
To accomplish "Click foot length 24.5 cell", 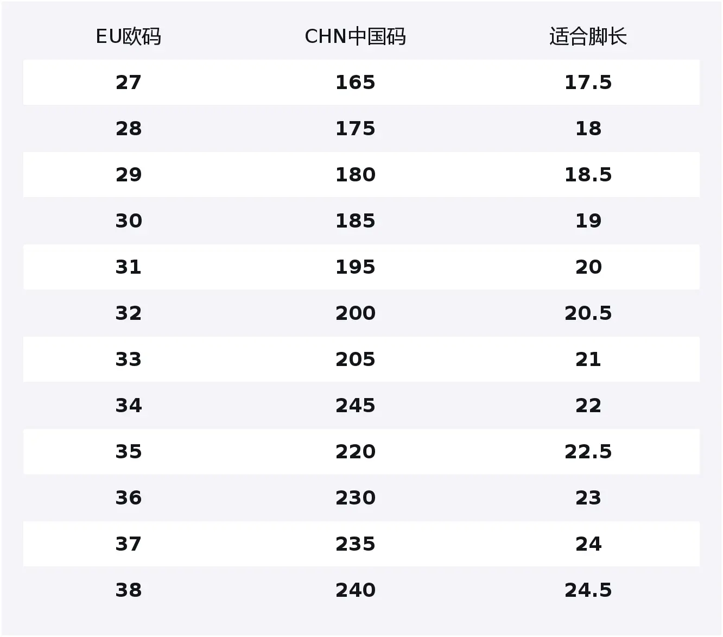I will [588, 590].
